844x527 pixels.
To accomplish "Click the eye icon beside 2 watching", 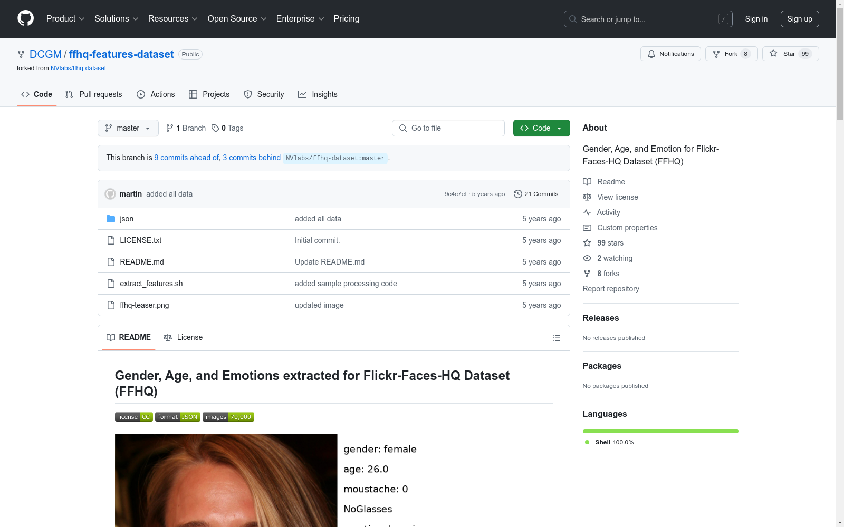I will tap(587, 258).
